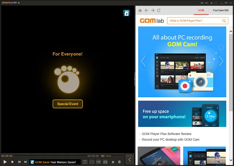Image resolution: width=234 pixels, height=166 pixels.
Task: Reload the side browser page
Action: (x=159, y=11)
